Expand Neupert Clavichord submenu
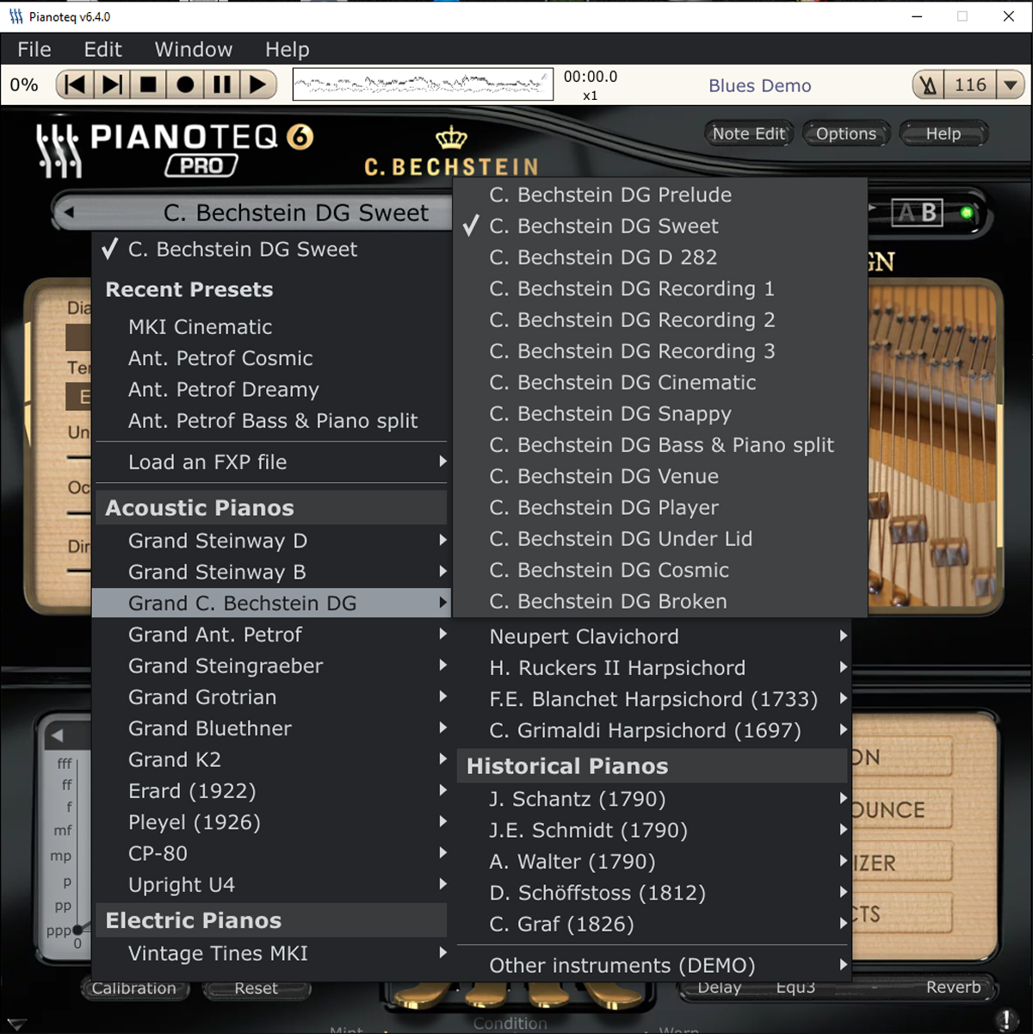1033x1034 pixels. click(x=653, y=637)
